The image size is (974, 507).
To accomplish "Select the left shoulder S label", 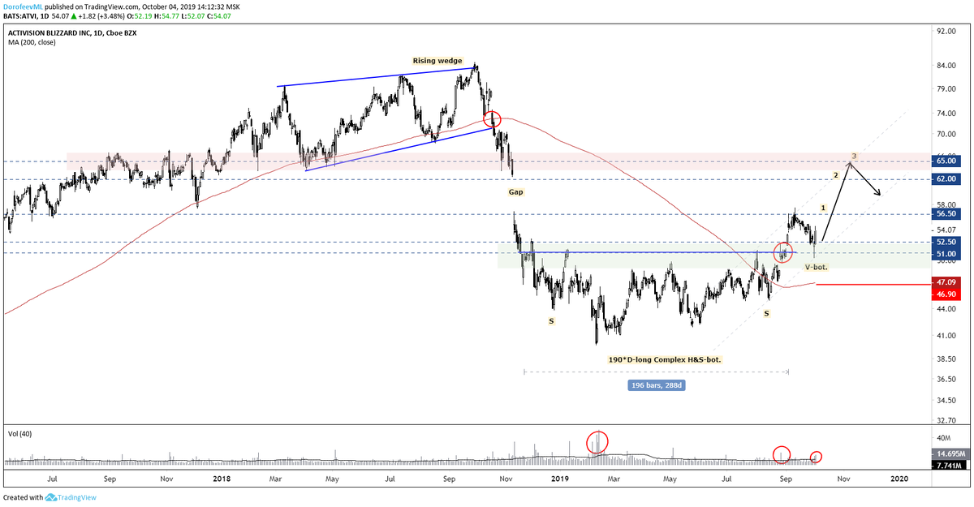I will coord(552,321).
